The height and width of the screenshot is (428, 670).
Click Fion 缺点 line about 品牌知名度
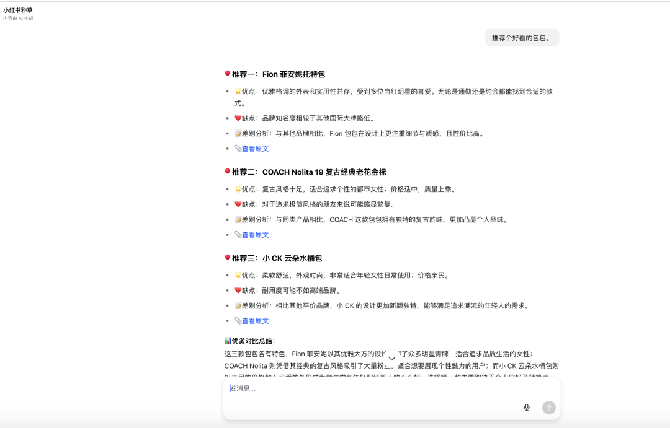click(305, 118)
